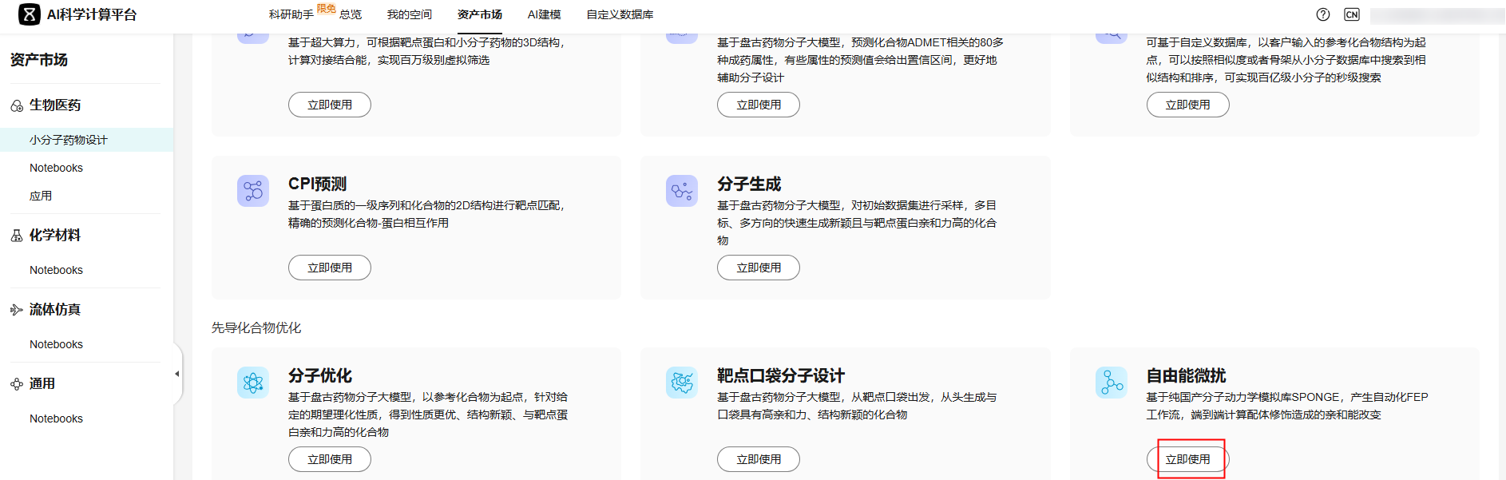
Task: Open the 自定义数据库 tab
Action: click(620, 14)
